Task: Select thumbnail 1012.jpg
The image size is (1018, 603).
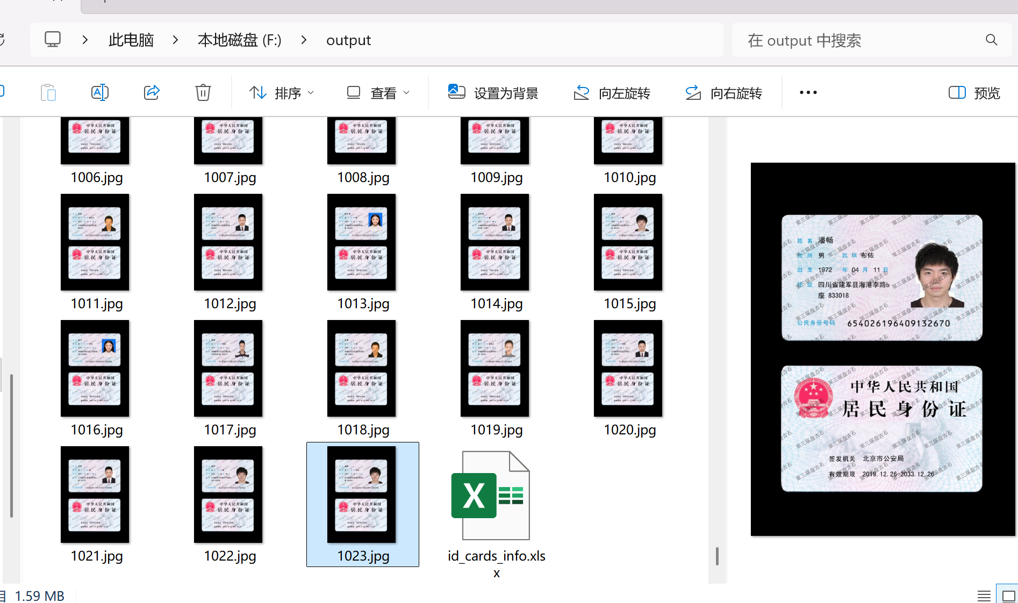Action: click(228, 242)
